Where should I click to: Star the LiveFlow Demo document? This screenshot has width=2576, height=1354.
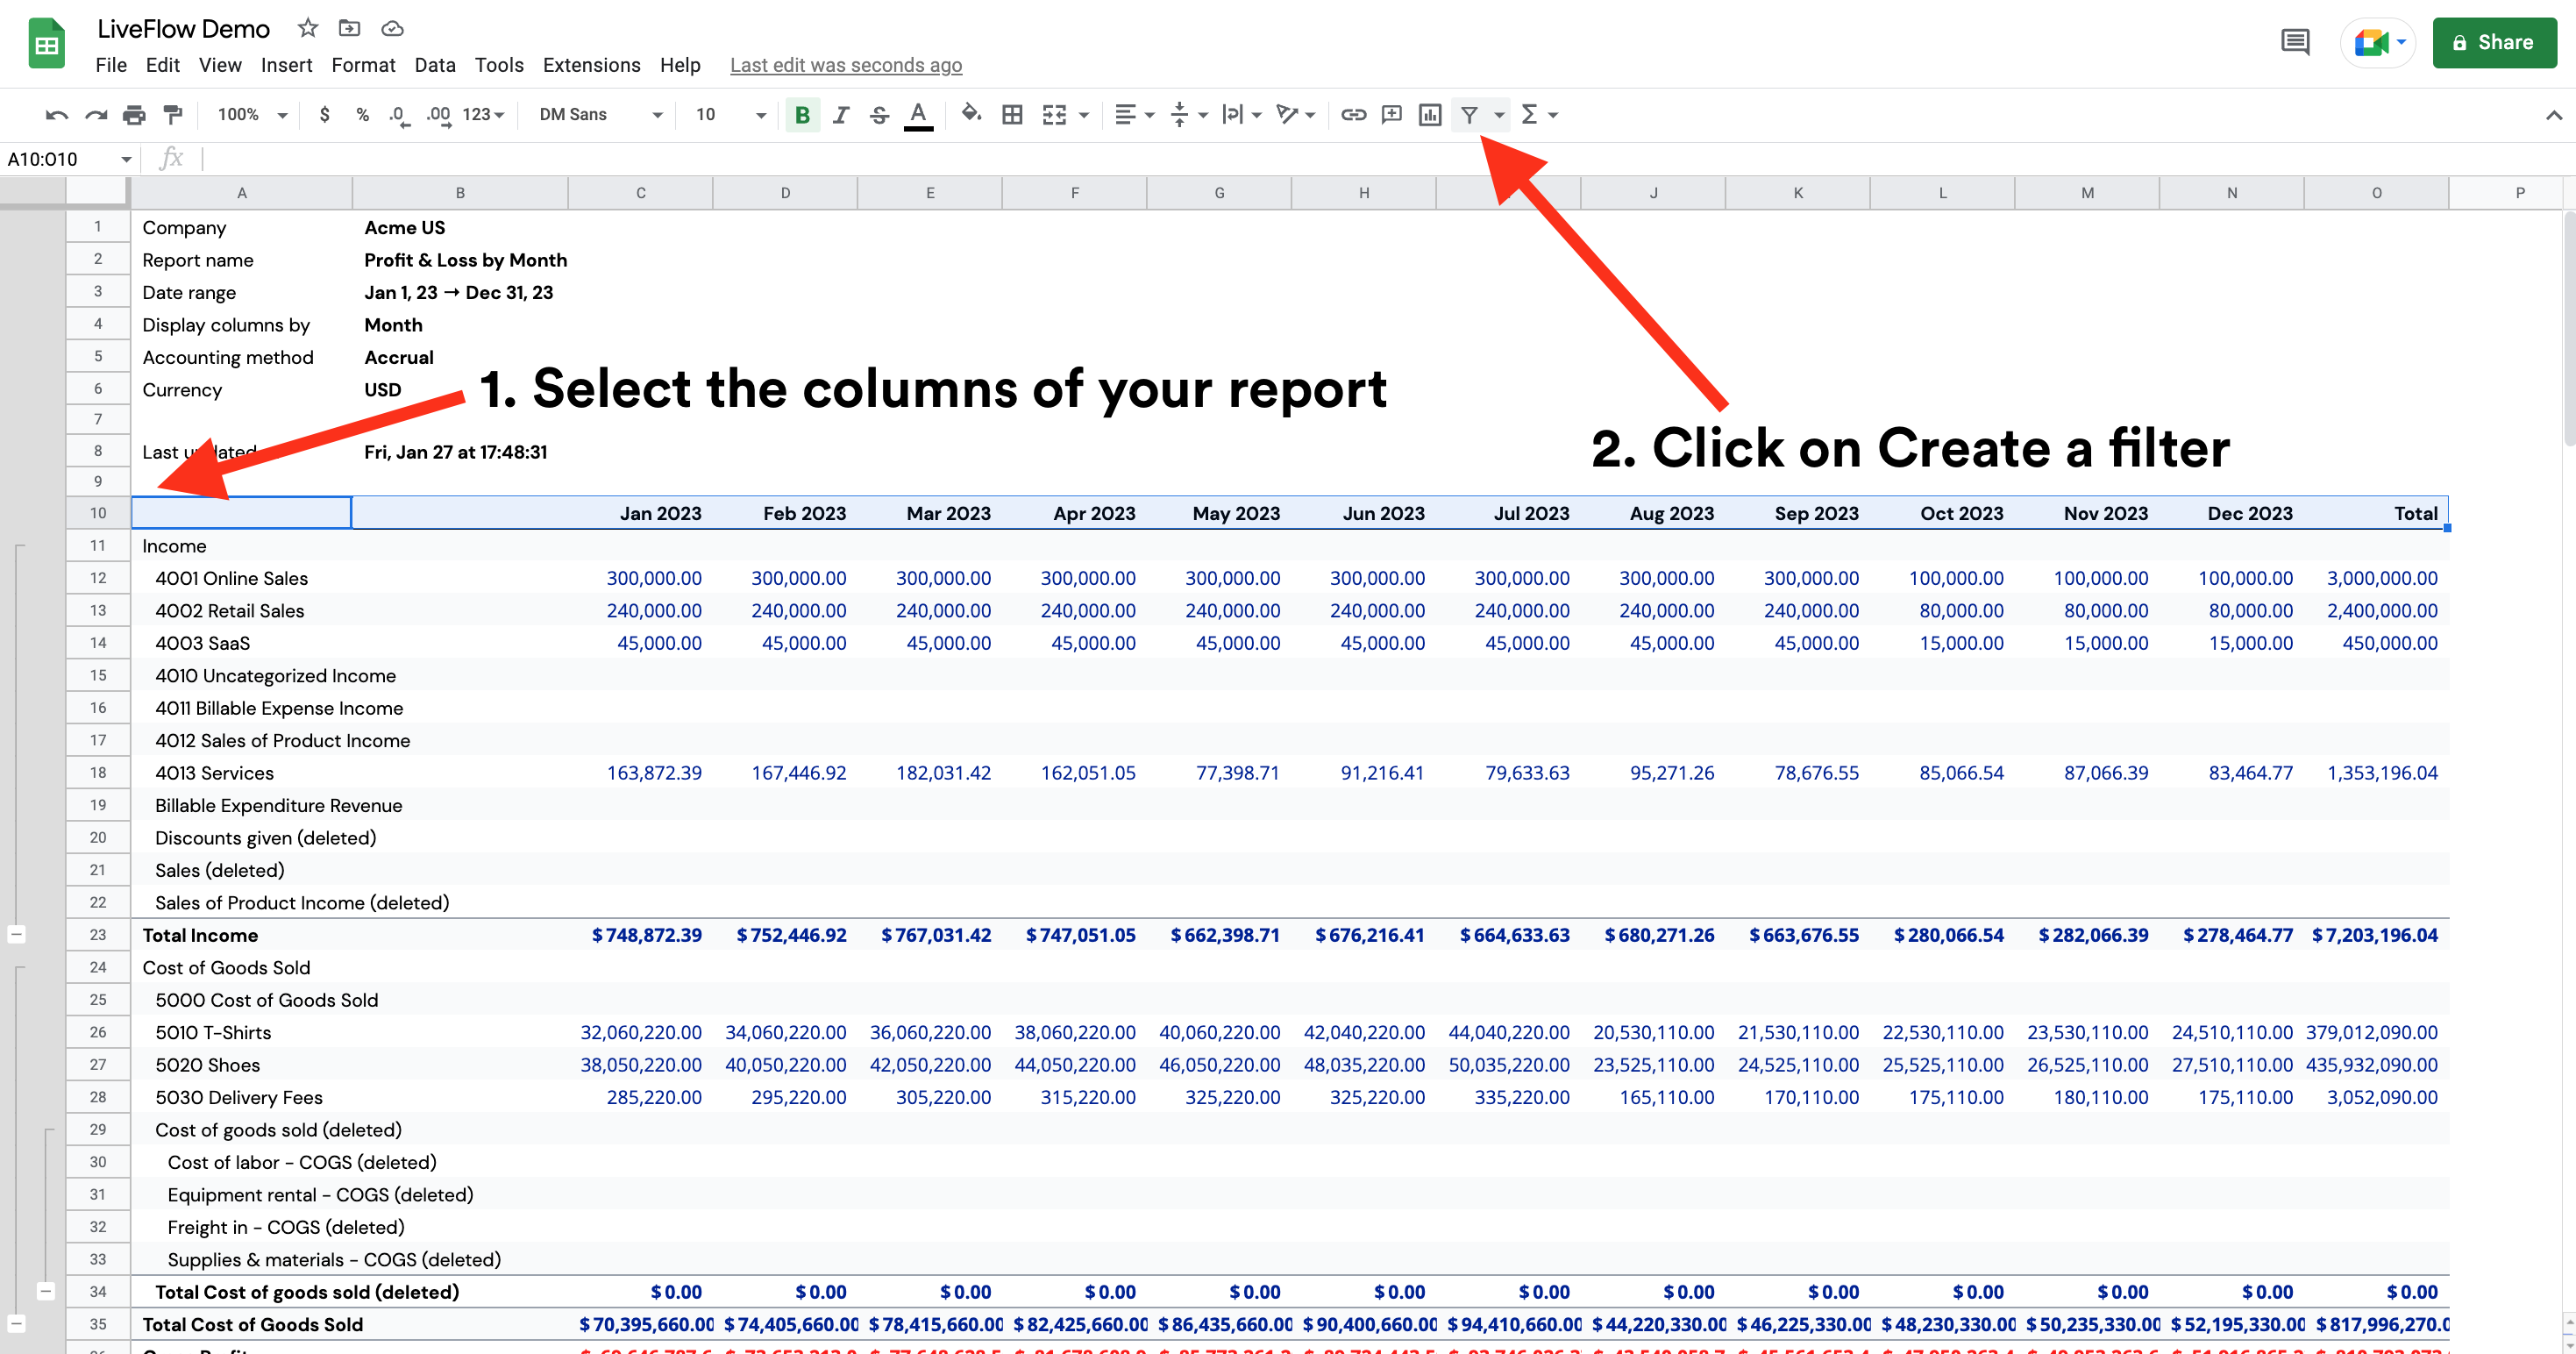[x=308, y=28]
